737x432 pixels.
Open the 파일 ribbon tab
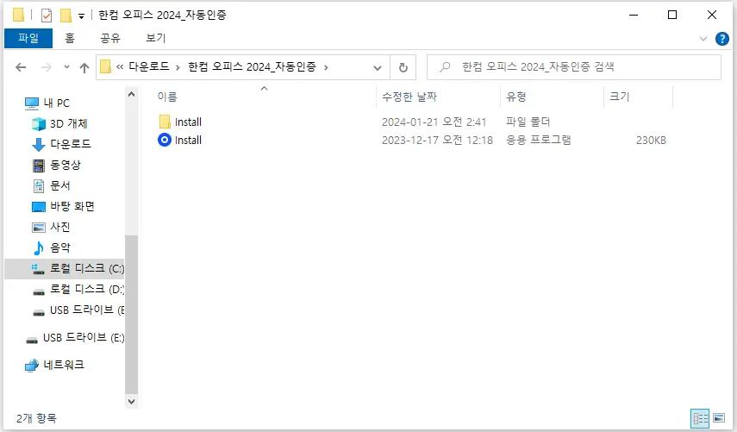pos(28,38)
